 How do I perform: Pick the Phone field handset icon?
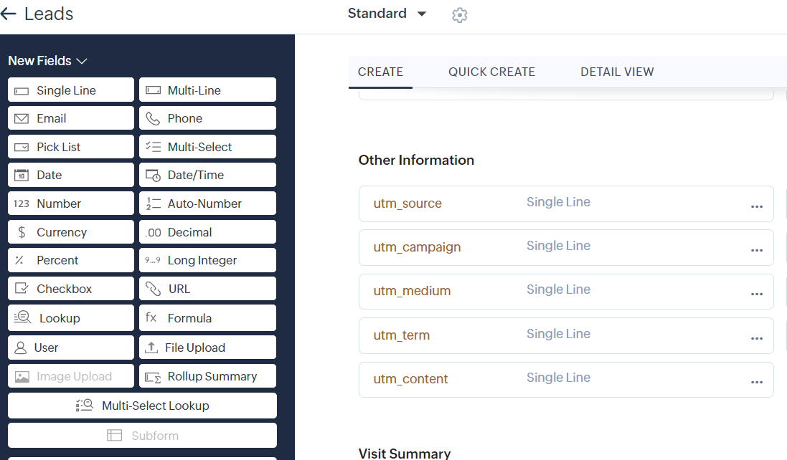pos(153,119)
